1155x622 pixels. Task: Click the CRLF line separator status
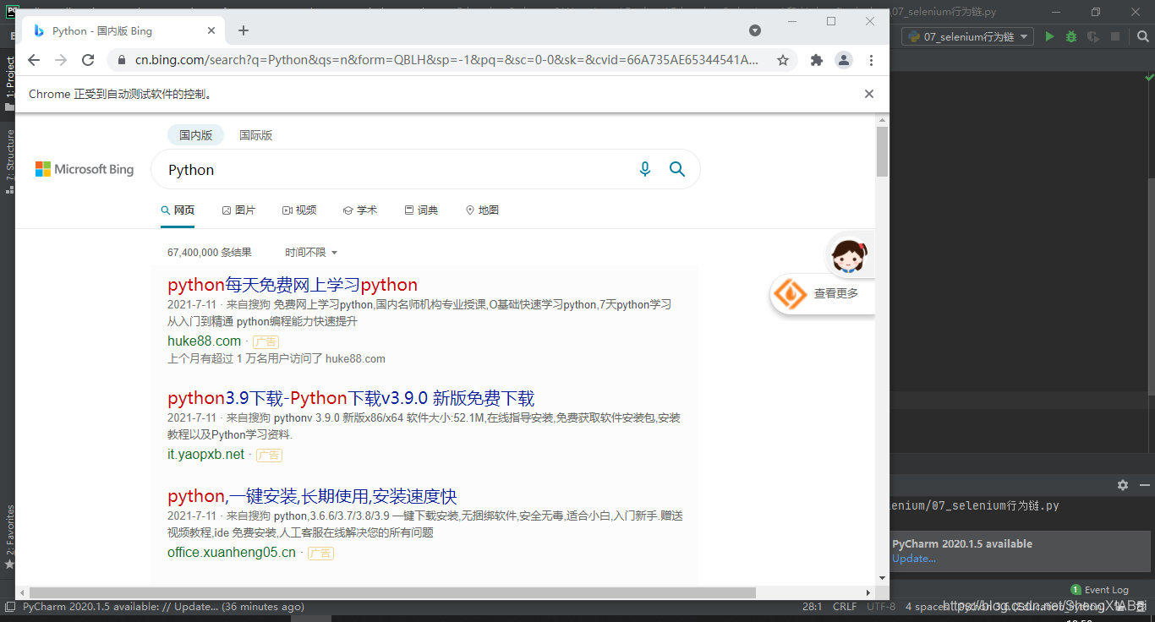pos(845,607)
